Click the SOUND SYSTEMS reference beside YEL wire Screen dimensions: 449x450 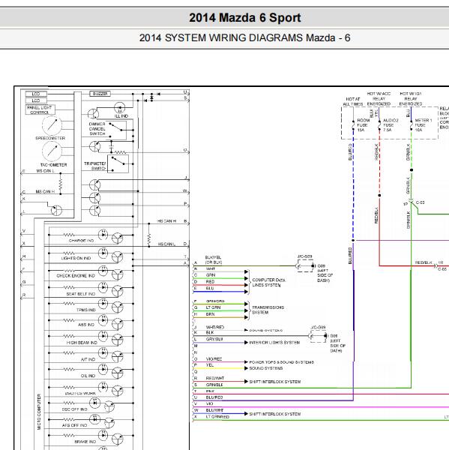pos(266,368)
